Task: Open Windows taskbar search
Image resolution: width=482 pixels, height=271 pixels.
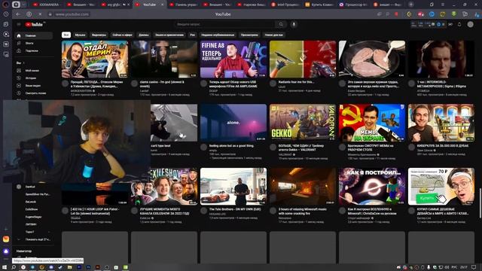Action: pos(14,267)
